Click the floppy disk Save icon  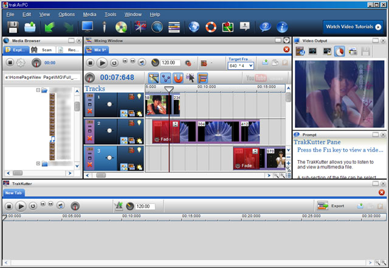pos(13,27)
